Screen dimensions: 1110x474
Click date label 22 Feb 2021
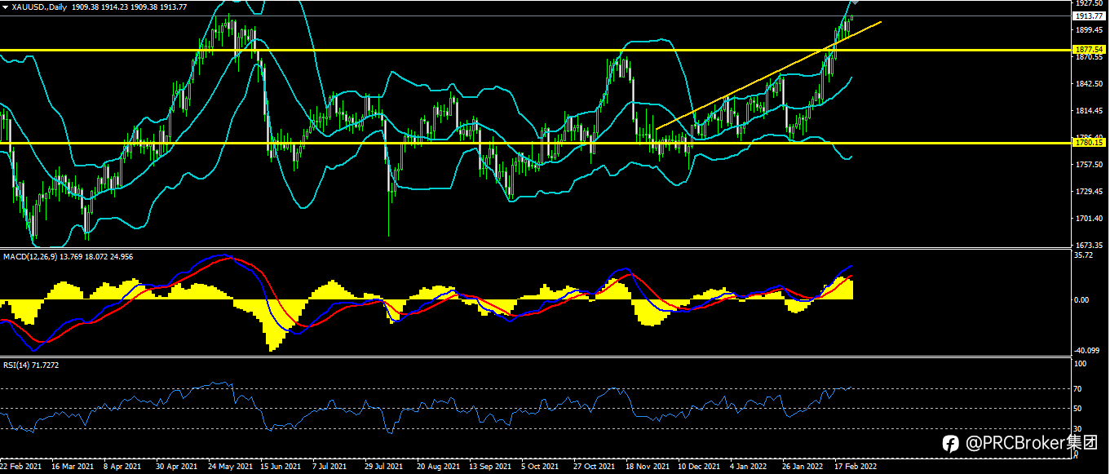20,467
